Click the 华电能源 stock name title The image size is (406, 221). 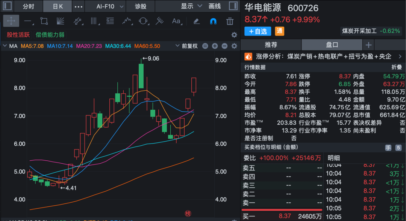(263, 8)
